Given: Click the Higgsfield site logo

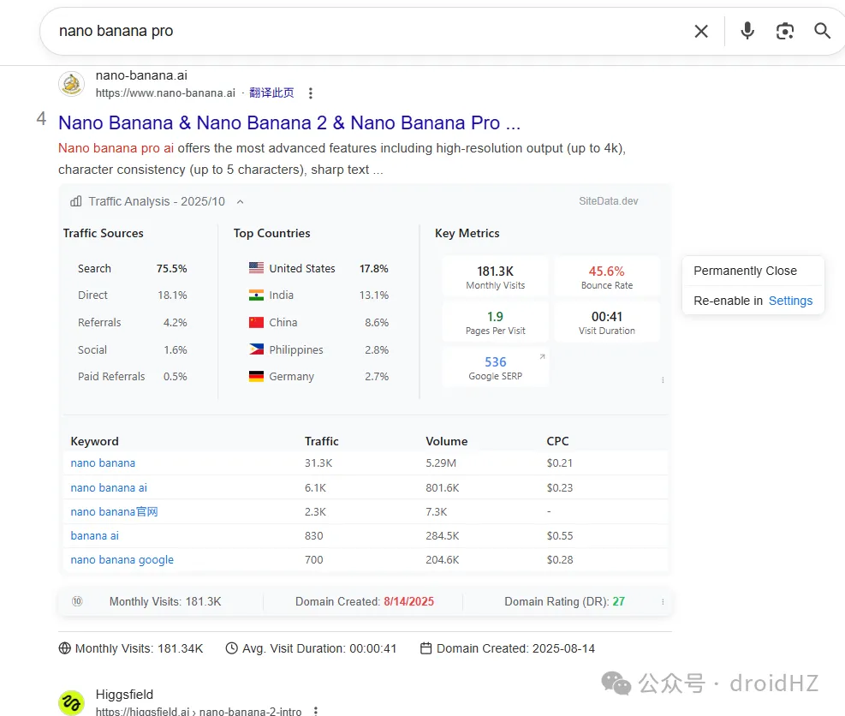Looking at the screenshot, I should point(71,702).
